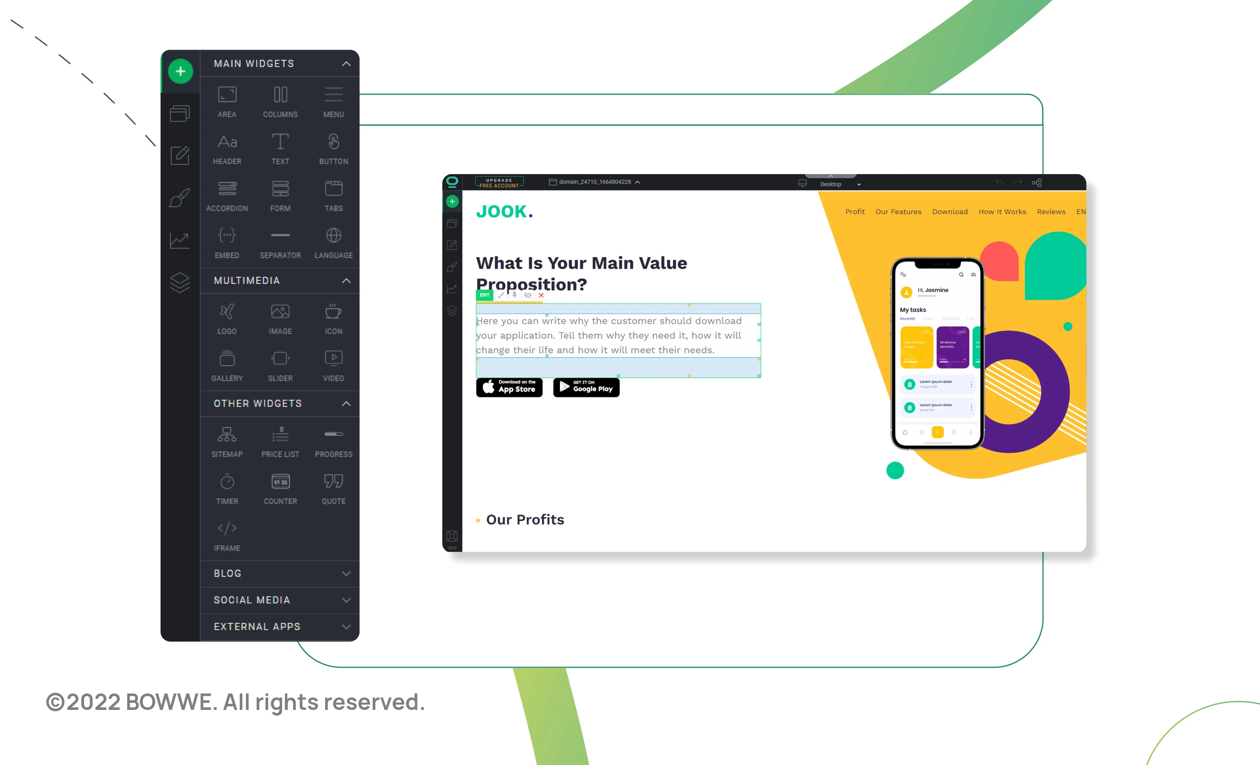Select the SITEMAP other widget
The image size is (1260, 765).
pyautogui.click(x=227, y=442)
